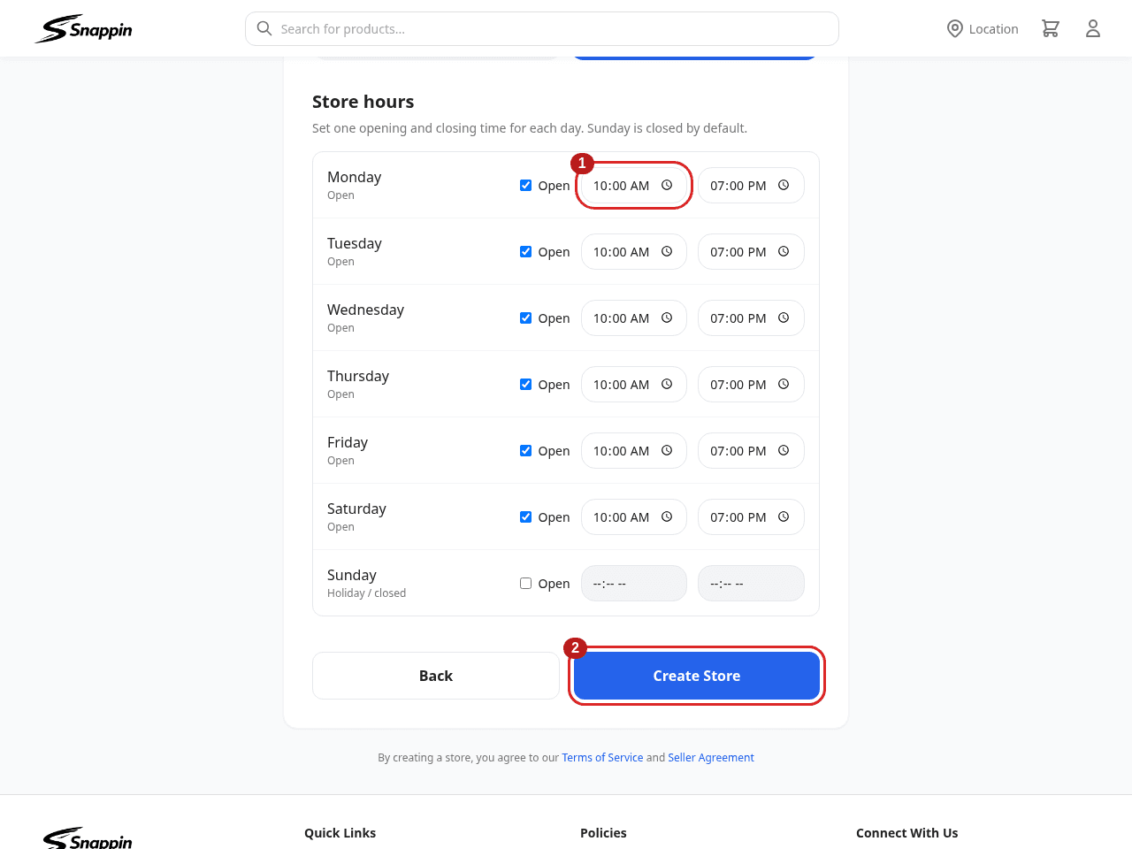The image size is (1132, 849).
Task: Click the location pin icon
Action: (x=955, y=28)
